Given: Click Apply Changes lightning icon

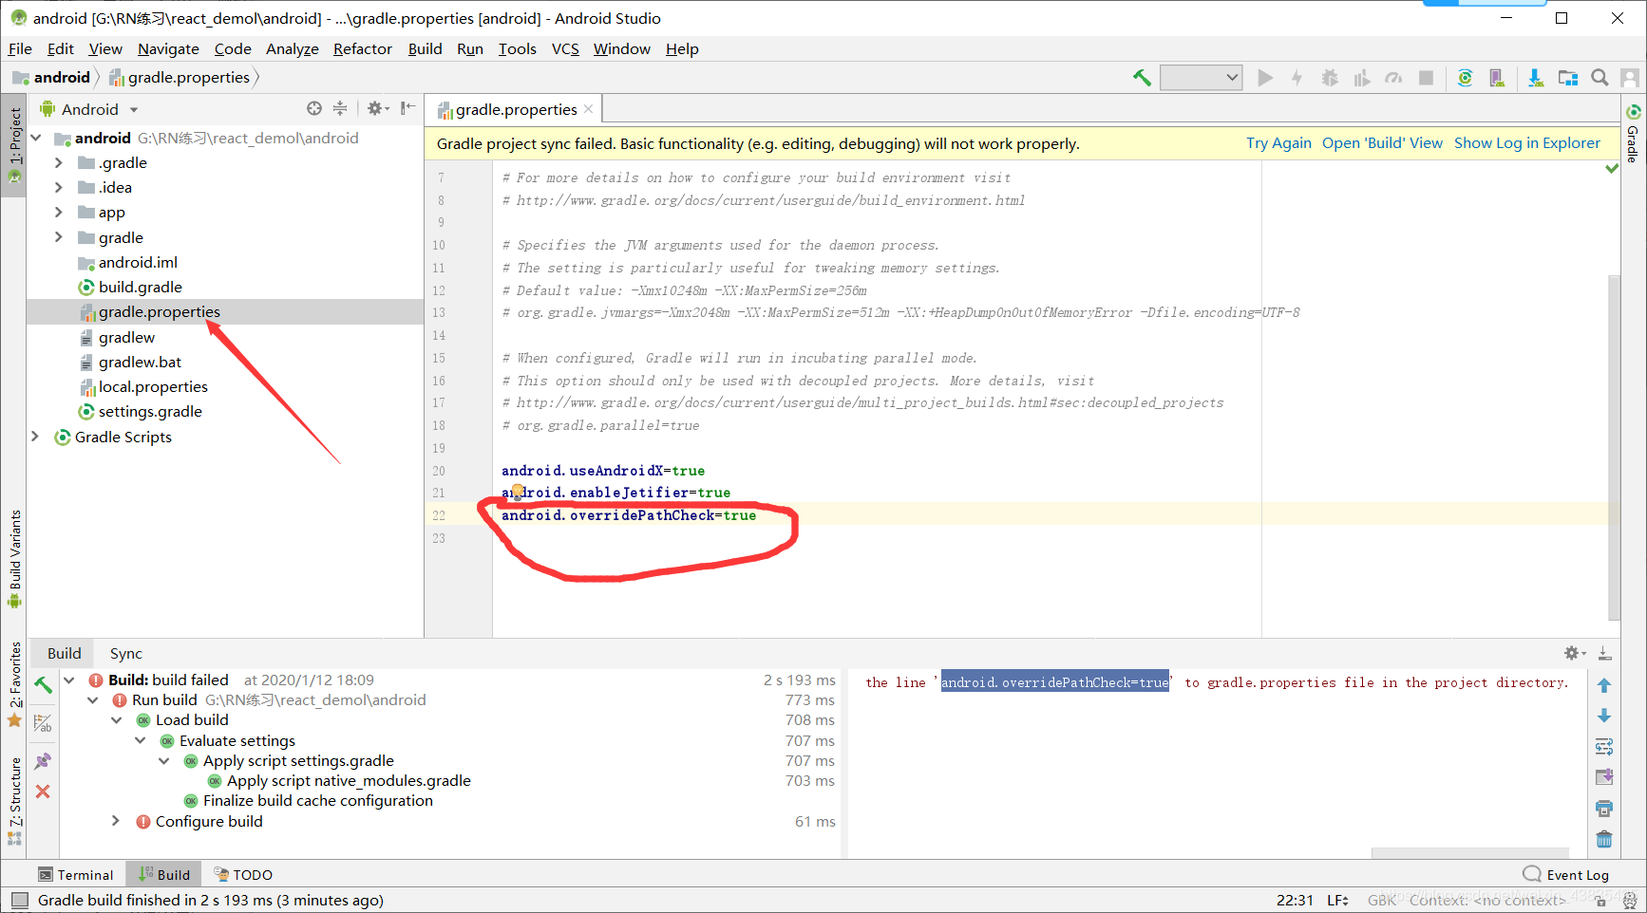Looking at the screenshot, I should point(1297,78).
